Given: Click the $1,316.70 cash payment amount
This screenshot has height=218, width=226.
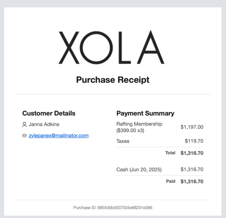Looking at the screenshot, I should pyautogui.click(x=192, y=169).
